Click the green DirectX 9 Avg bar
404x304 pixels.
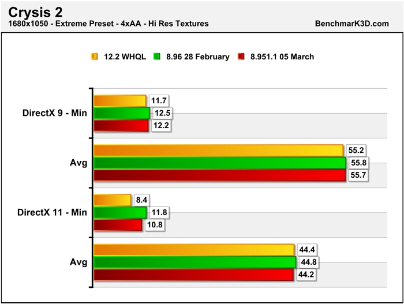tap(220, 163)
